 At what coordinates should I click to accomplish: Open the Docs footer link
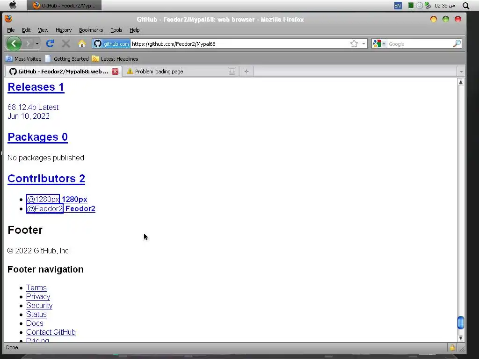pos(35,323)
